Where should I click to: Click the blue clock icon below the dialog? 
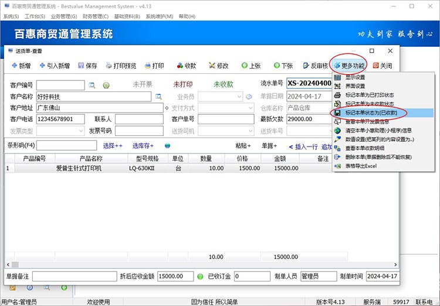[30, 287]
